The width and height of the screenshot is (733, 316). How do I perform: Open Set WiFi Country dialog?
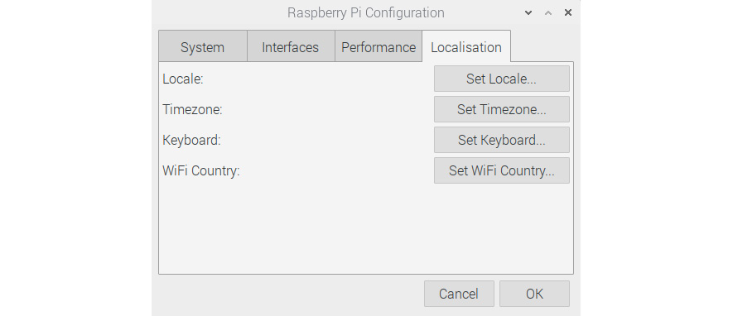[502, 170]
